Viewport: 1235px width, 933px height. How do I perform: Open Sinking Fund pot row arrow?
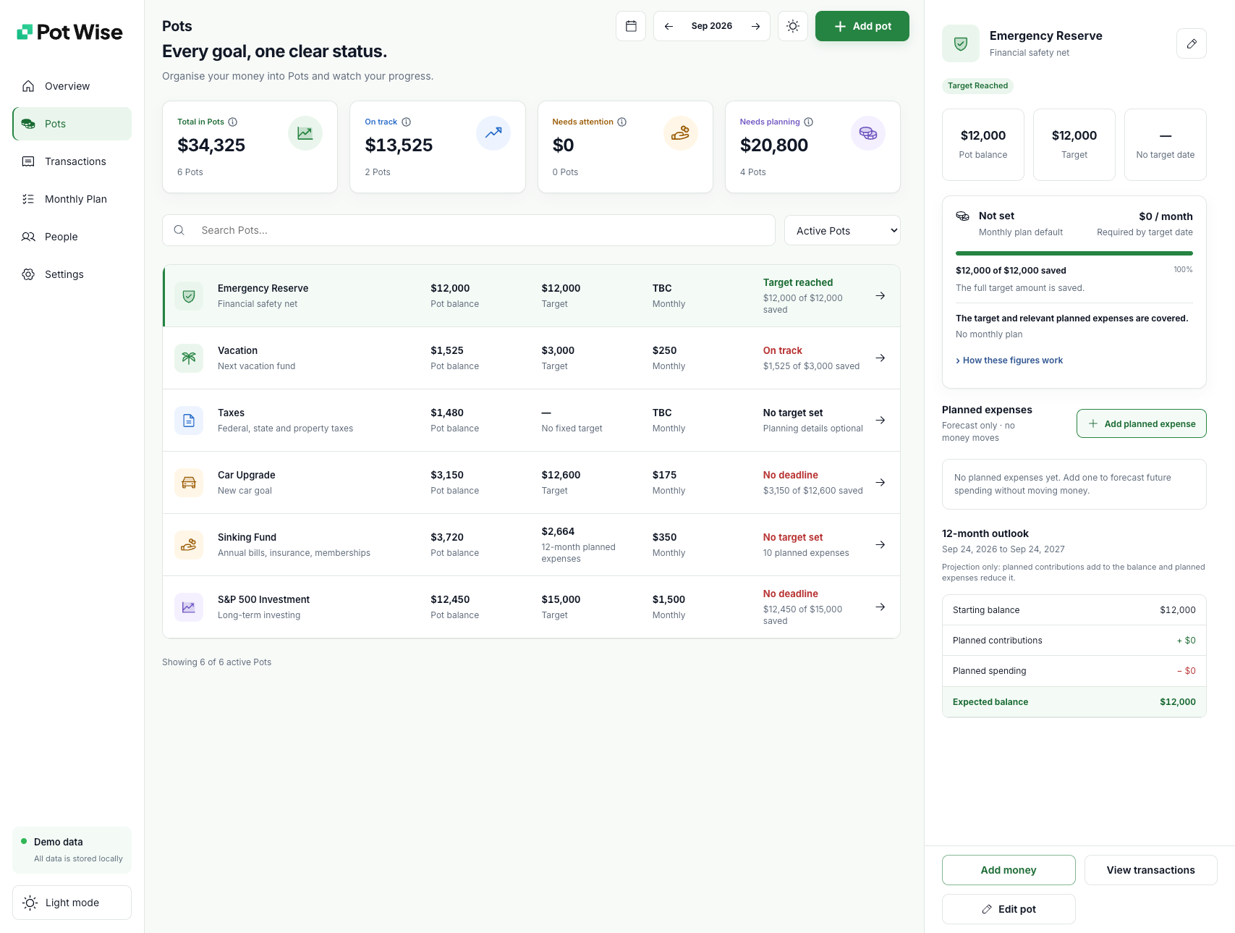click(x=880, y=544)
